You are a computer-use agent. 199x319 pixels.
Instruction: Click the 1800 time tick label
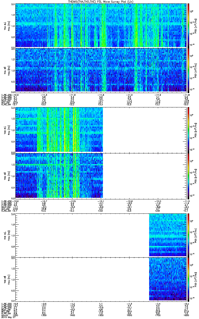(x=186, y=315)
